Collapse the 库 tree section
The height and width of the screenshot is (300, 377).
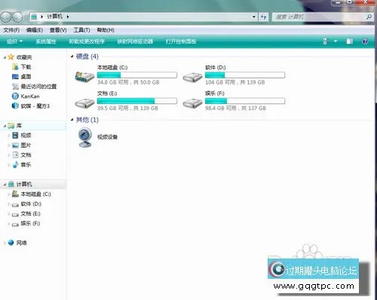pyautogui.click(x=5, y=126)
